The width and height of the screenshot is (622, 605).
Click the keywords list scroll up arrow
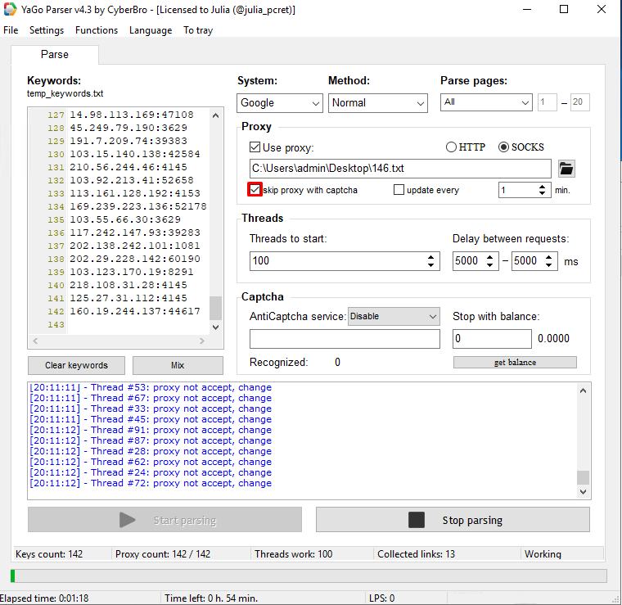tap(215, 116)
